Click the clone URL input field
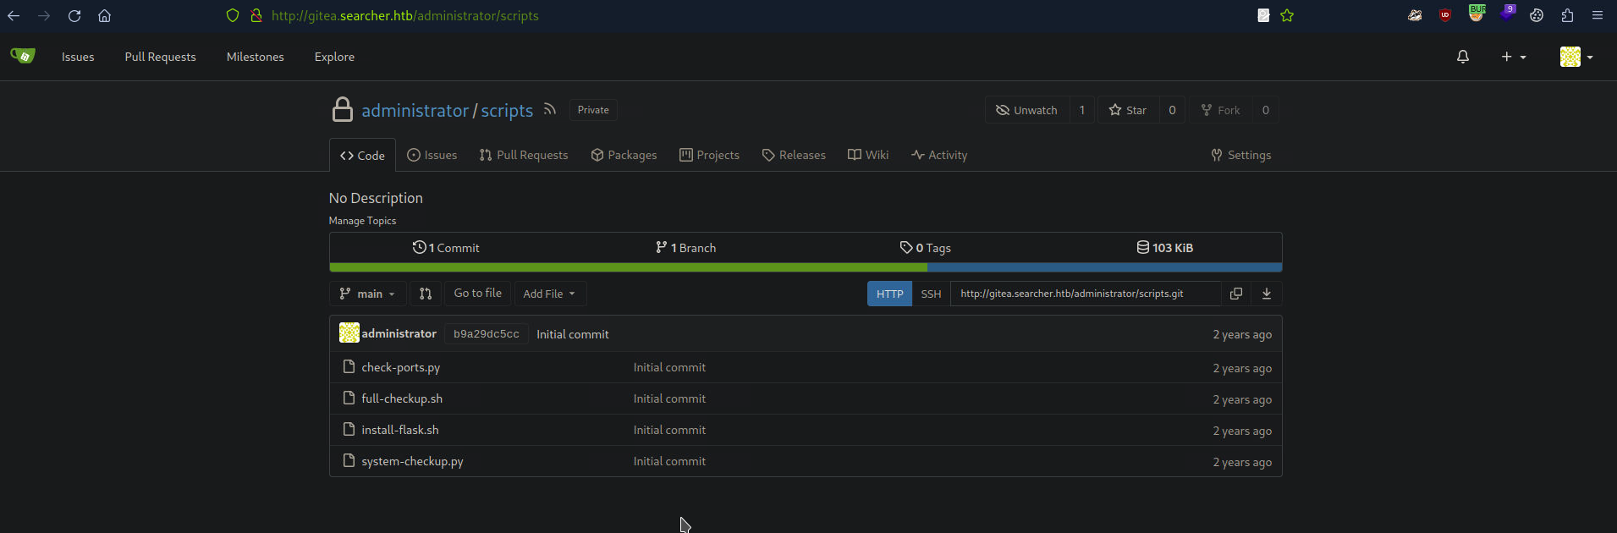The width and height of the screenshot is (1617, 533). 1086,294
